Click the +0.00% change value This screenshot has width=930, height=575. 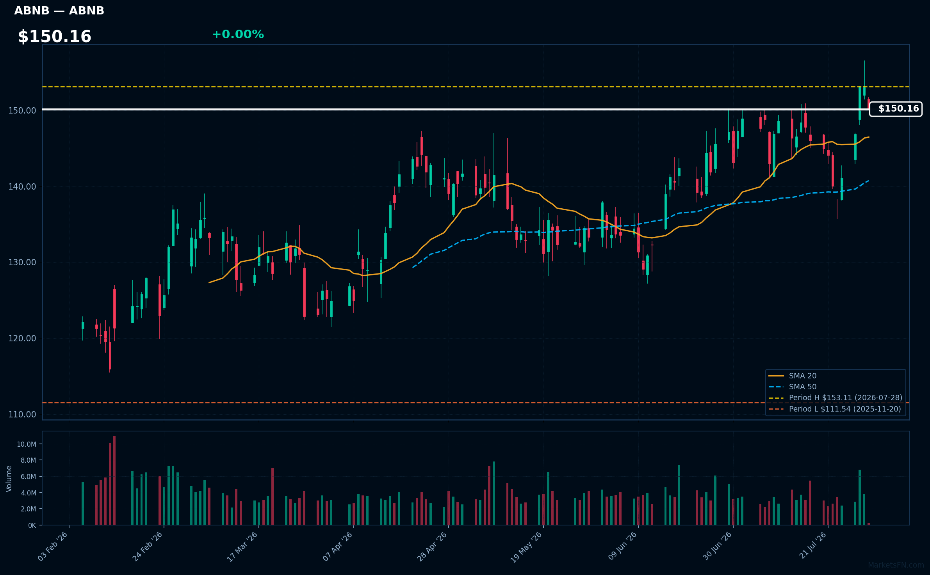tap(238, 34)
